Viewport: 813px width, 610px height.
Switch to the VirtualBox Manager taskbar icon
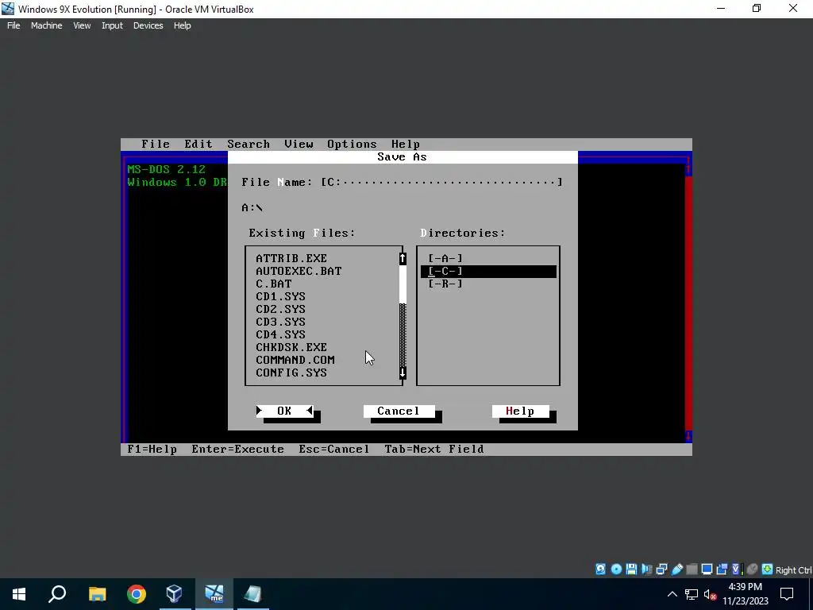175,594
